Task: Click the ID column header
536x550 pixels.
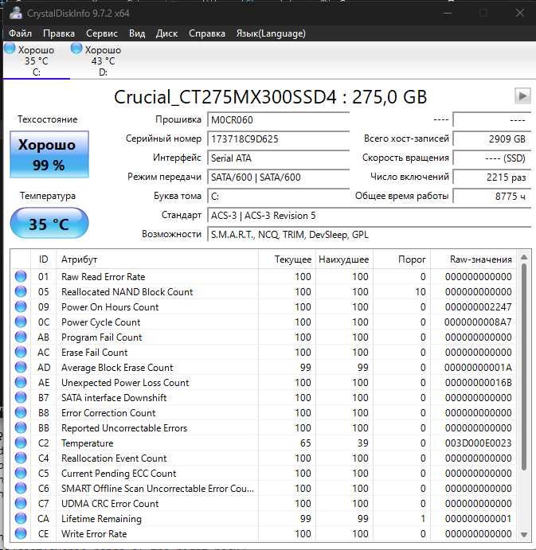Action: (44, 259)
